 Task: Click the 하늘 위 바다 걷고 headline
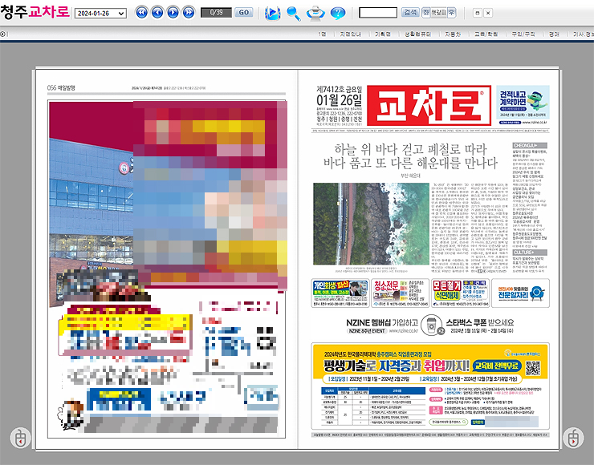(410, 156)
